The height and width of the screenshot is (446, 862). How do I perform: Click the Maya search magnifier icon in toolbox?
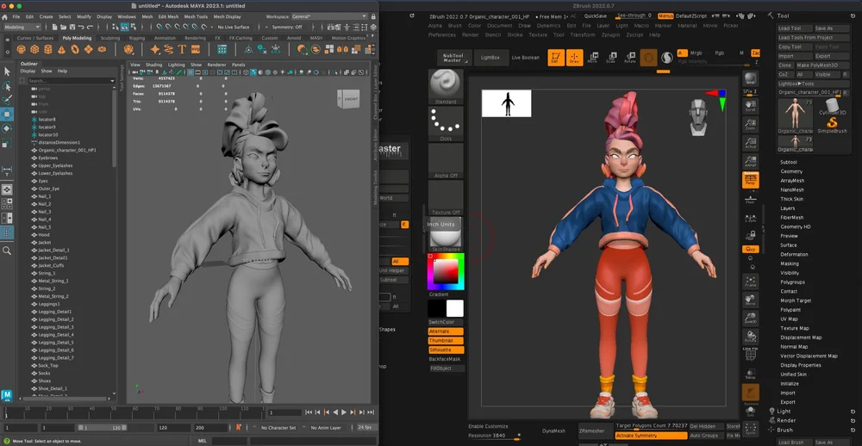pyautogui.click(x=7, y=251)
